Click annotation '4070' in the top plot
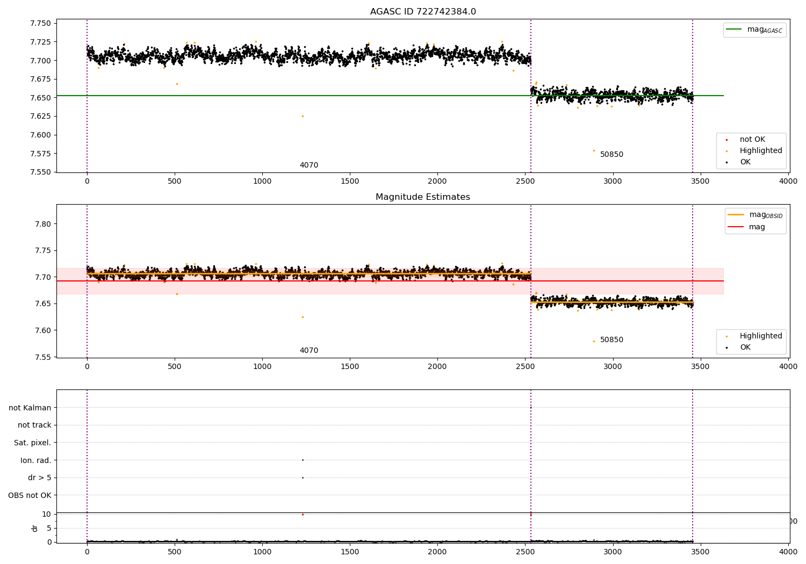Viewport: 806px width, 564px height. [x=309, y=165]
